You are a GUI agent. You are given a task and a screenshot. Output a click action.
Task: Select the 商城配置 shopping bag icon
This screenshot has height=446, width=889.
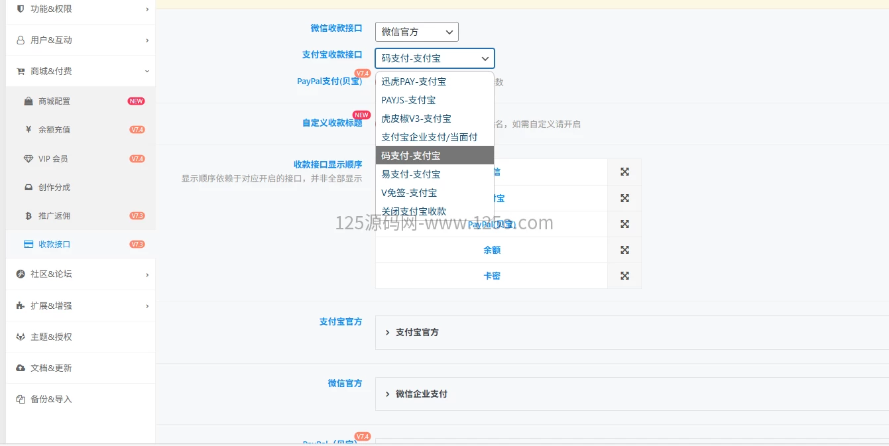tap(27, 100)
